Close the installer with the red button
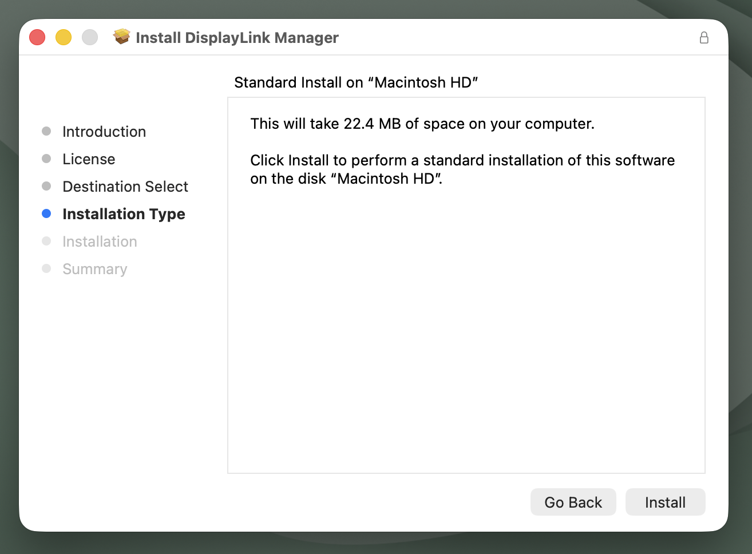The height and width of the screenshot is (554, 752). 37,37
